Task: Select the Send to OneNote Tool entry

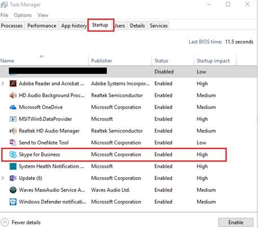Action: (x=43, y=143)
